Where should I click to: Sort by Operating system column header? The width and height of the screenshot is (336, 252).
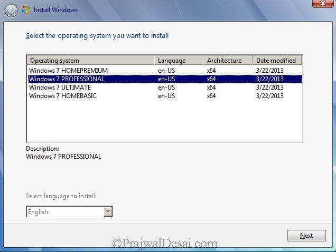pos(90,61)
